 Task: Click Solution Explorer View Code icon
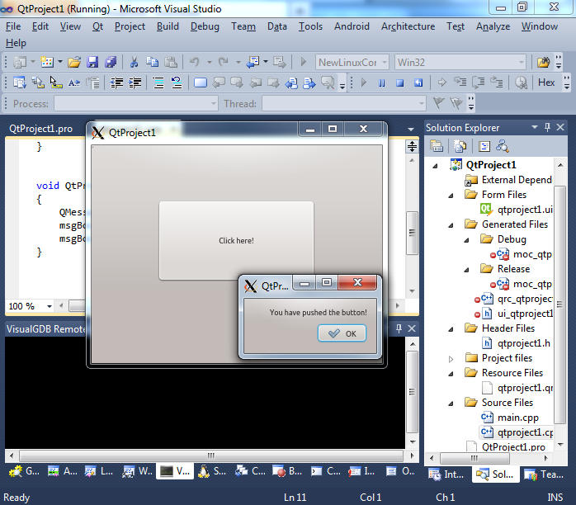[484, 147]
